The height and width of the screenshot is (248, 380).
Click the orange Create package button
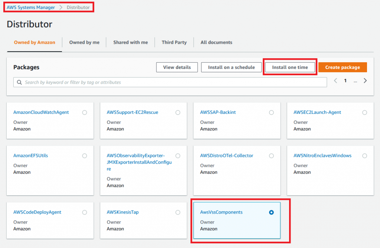click(342, 67)
